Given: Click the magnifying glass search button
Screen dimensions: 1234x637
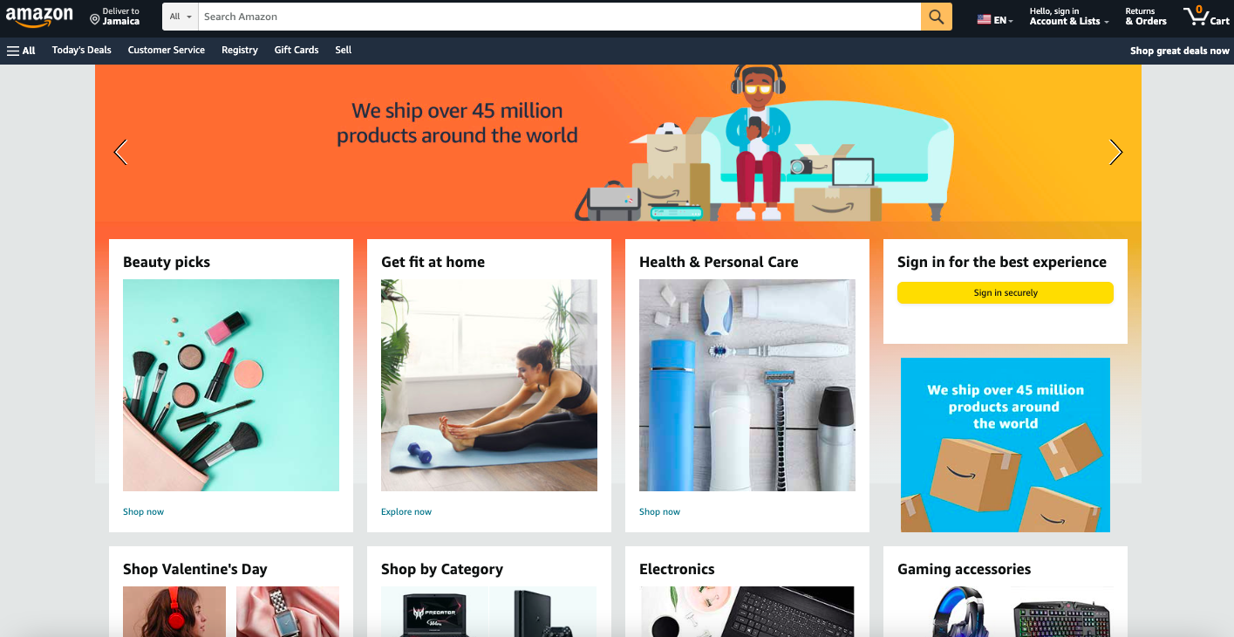Looking at the screenshot, I should pyautogui.click(x=937, y=17).
